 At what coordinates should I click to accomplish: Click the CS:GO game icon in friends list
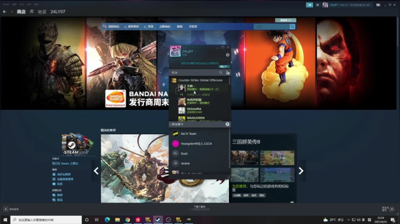(x=174, y=80)
